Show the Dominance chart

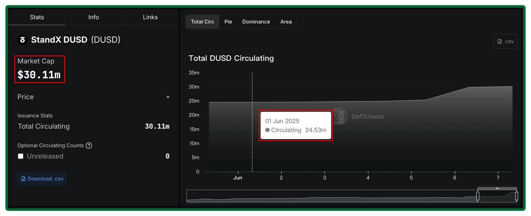tap(256, 22)
